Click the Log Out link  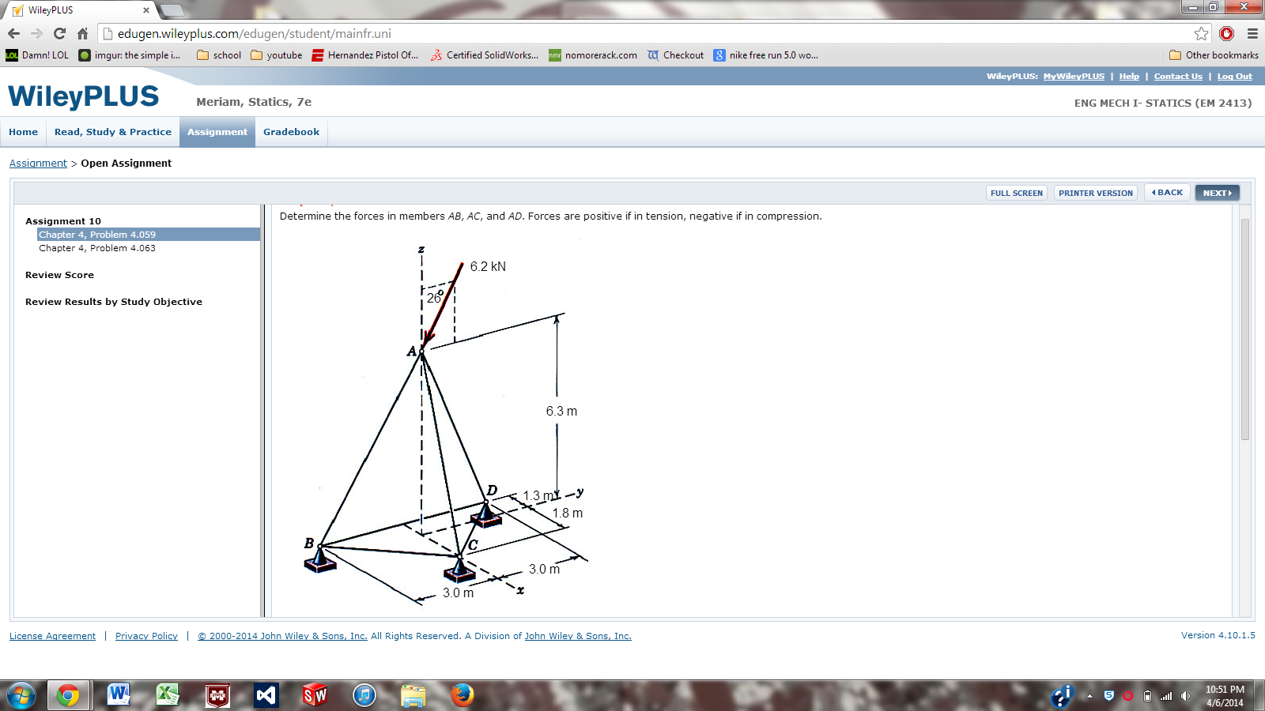click(x=1234, y=76)
